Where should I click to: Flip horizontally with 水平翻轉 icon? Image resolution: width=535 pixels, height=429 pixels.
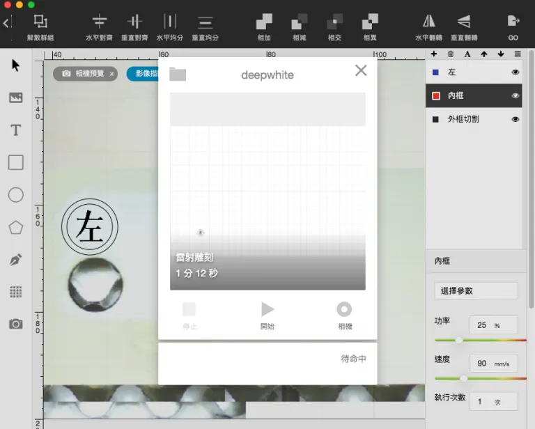(x=428, y=21)
